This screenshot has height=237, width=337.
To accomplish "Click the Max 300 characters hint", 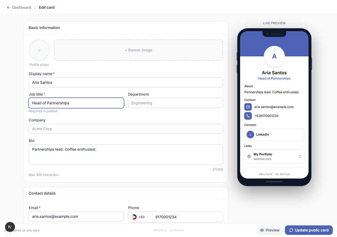I will [44, 175].
